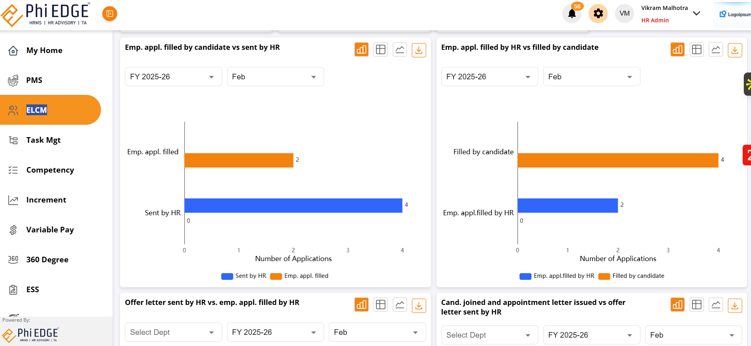
Task: Switch Cand. joined chart to table view
Action: coord(696,305)
